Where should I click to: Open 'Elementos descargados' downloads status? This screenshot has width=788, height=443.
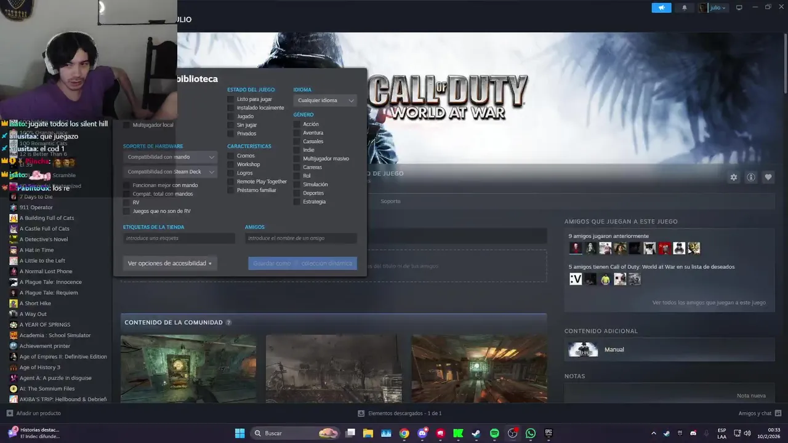[x=400, y=413]
